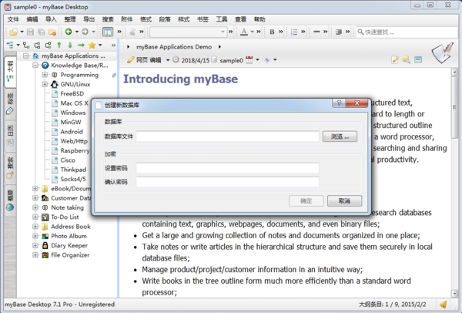The image size is (462, 313).
Task: Click the red calendar icon
Action: click(x=249, y=60)
